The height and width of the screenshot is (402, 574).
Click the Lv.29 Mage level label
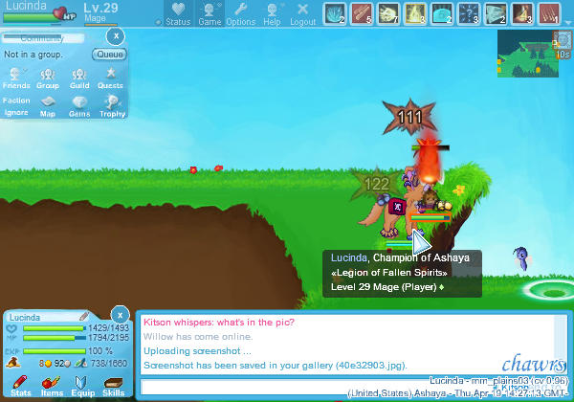[x=100, y=12]
